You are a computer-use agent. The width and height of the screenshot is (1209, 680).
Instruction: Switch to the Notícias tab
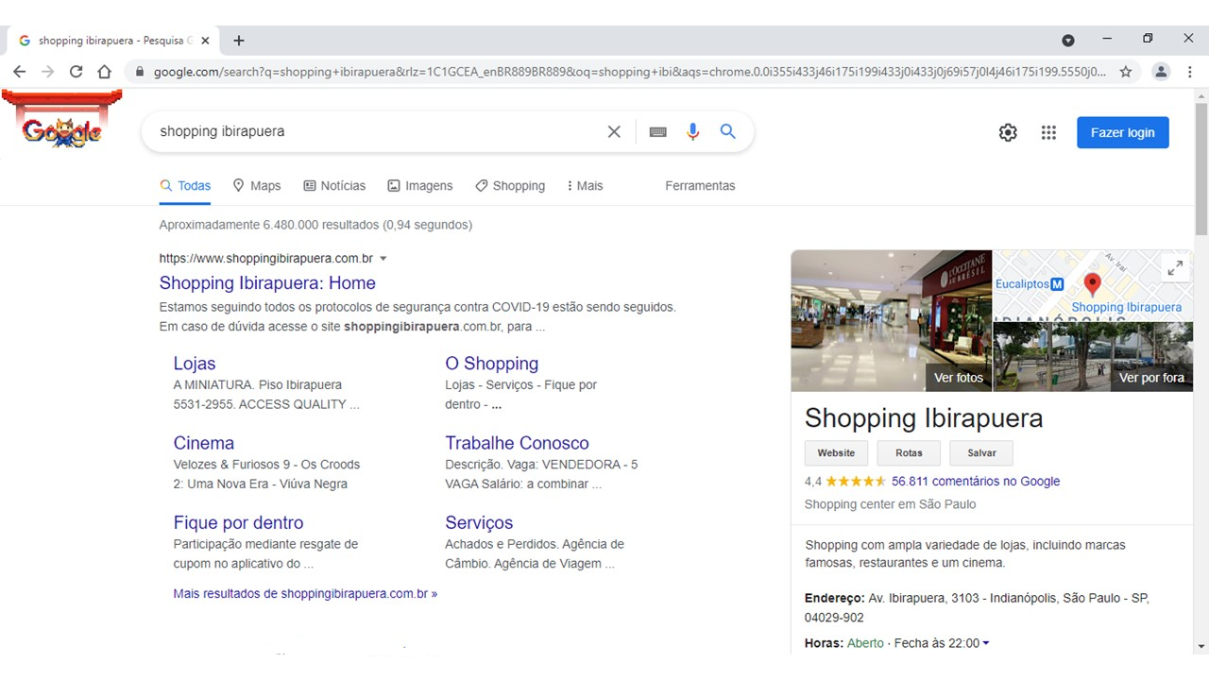coord(334,186)
